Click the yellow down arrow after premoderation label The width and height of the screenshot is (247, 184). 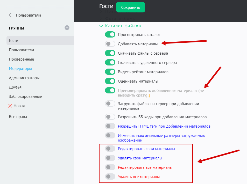click(149, 95)
